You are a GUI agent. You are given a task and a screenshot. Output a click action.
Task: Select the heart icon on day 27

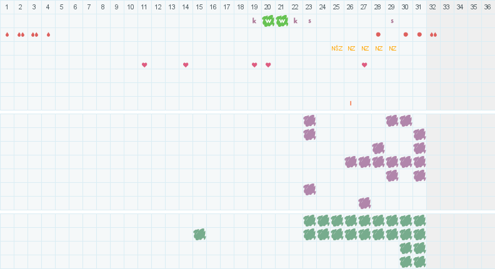364,65
